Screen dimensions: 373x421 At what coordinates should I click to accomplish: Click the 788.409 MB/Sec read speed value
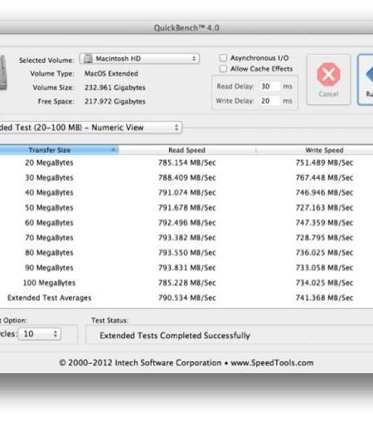[186, 177]
